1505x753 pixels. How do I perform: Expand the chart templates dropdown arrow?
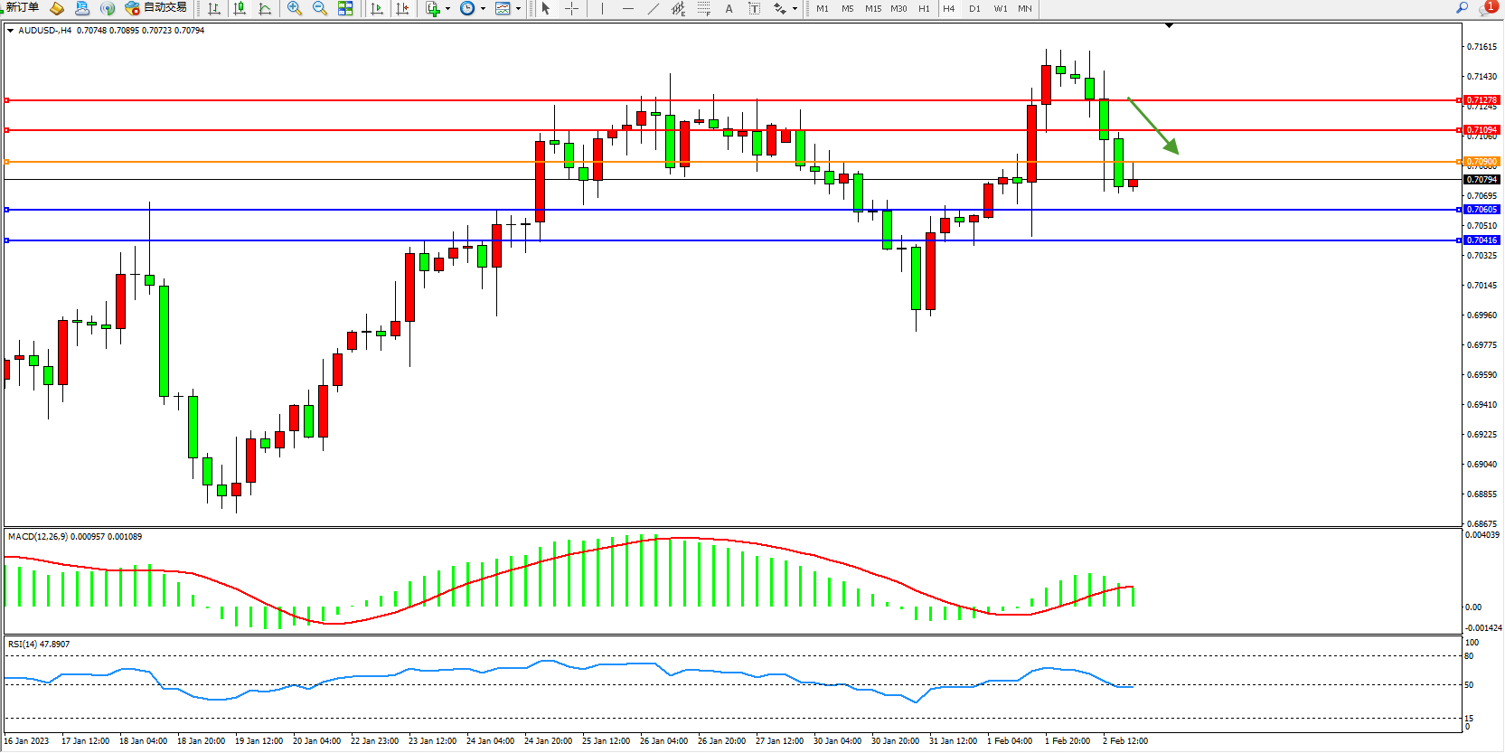pyautogui.click(x=518, y=9)
